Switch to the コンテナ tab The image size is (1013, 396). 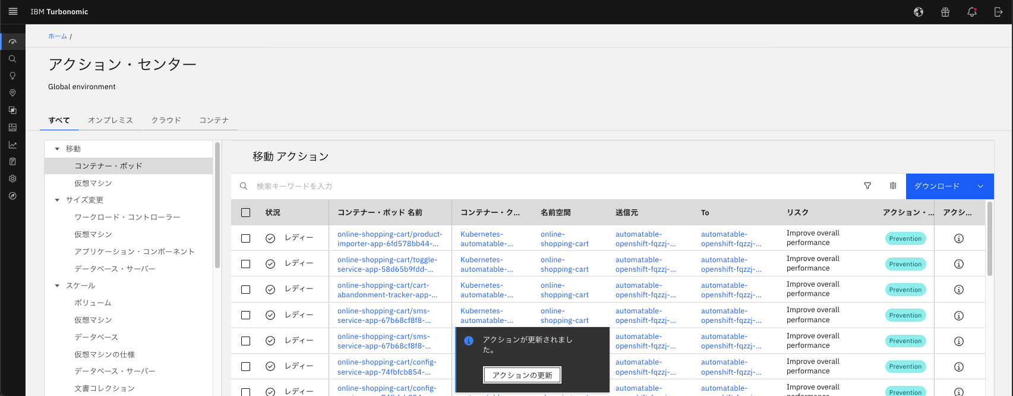pos(214,120)
